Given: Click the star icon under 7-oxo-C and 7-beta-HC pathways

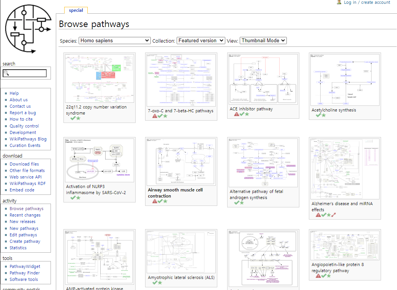Looking at the screenshot, I should pyautogui.click(x=166, y=116).
